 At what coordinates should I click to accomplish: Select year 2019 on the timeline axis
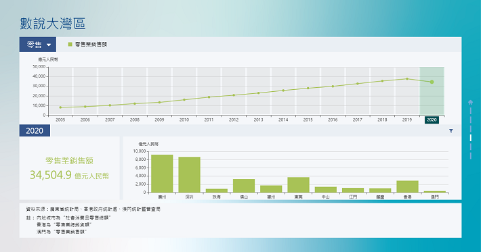point(406,120)
